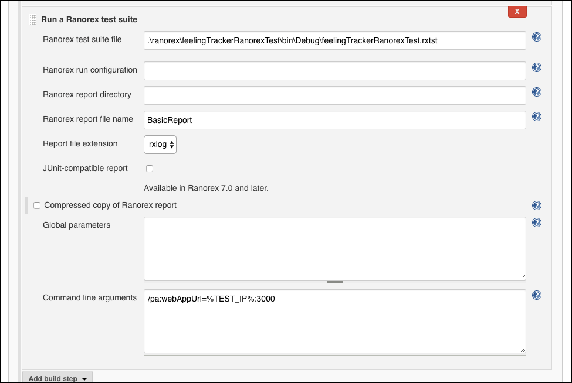This screenshot has width=572, height=383.
Task: Grab the Command line arguments resize bar
Action: click(335, 354)
